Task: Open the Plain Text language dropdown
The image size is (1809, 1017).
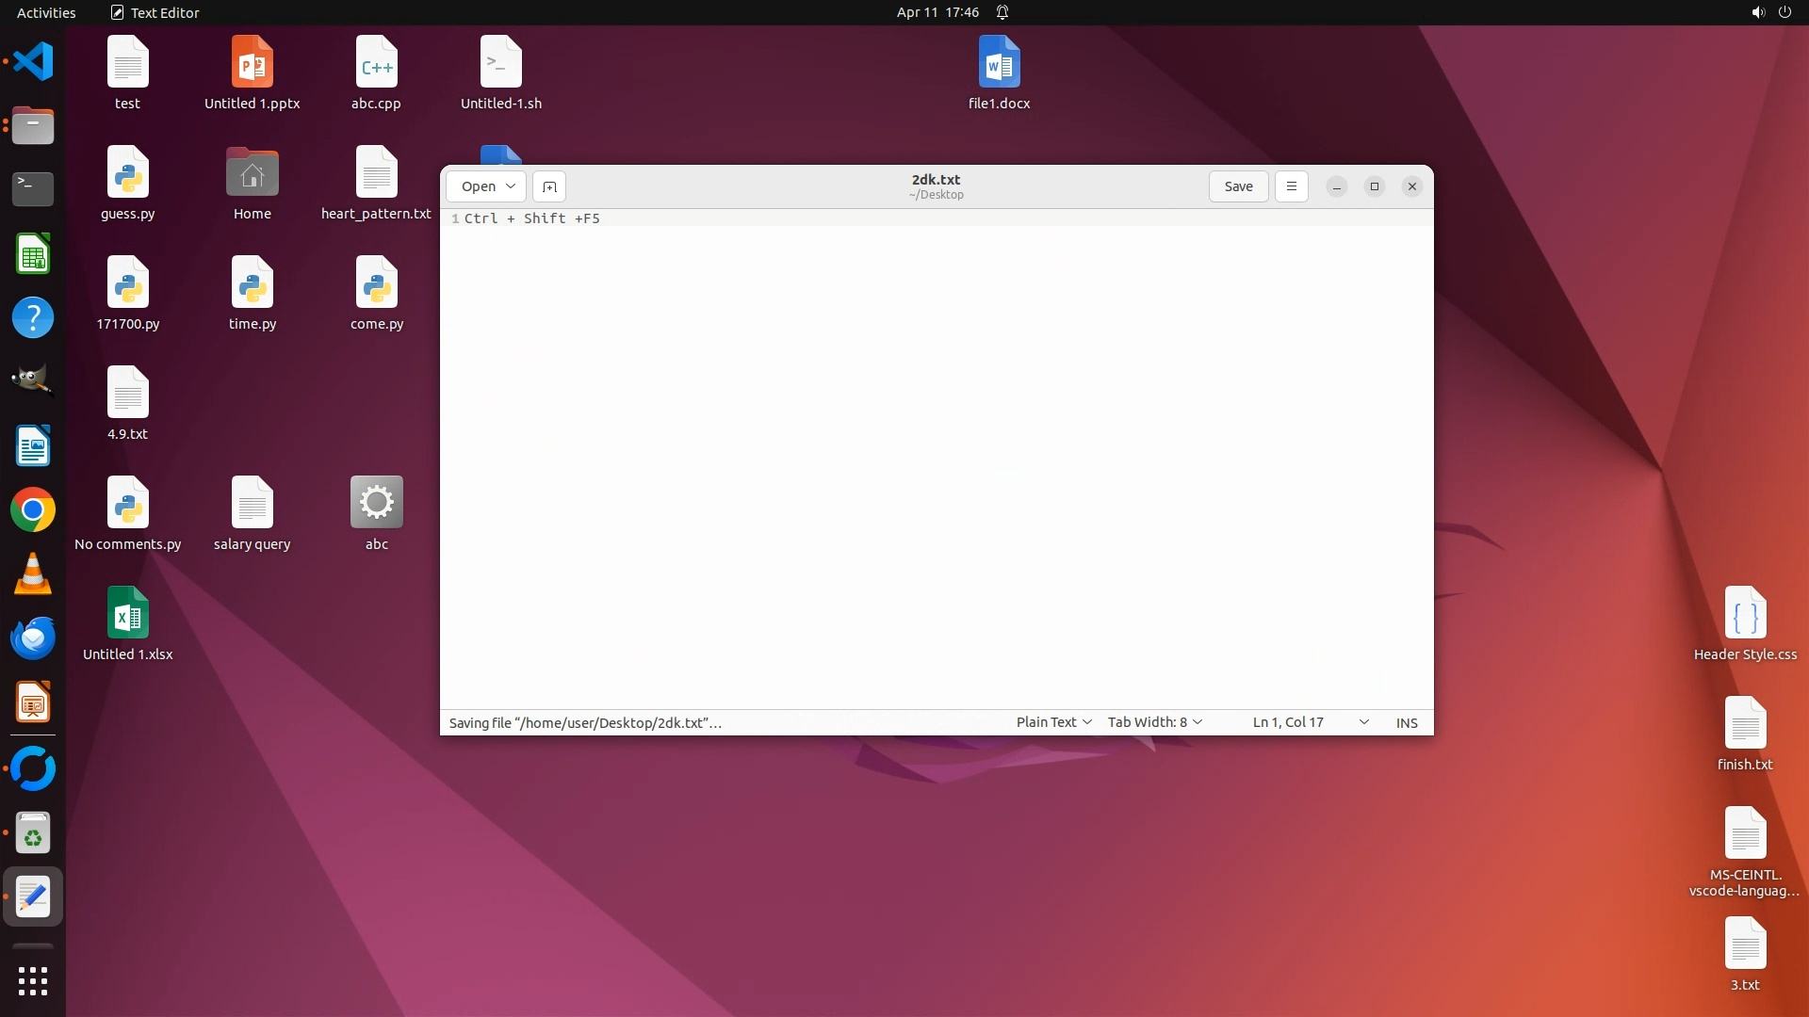Action: click(x=1053, y=722)
